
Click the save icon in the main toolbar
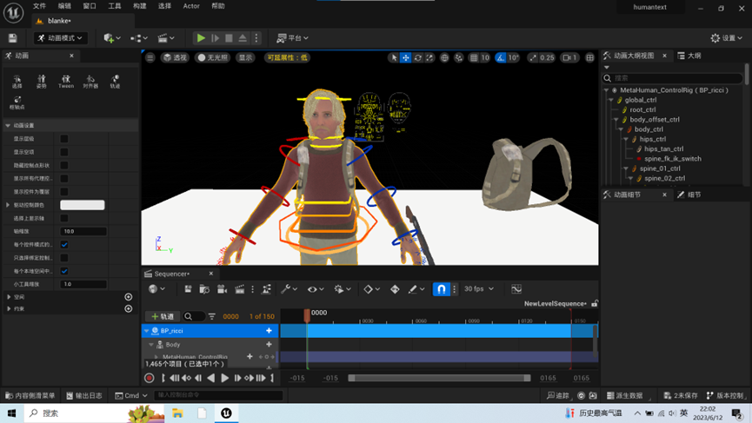click(12, 38)
